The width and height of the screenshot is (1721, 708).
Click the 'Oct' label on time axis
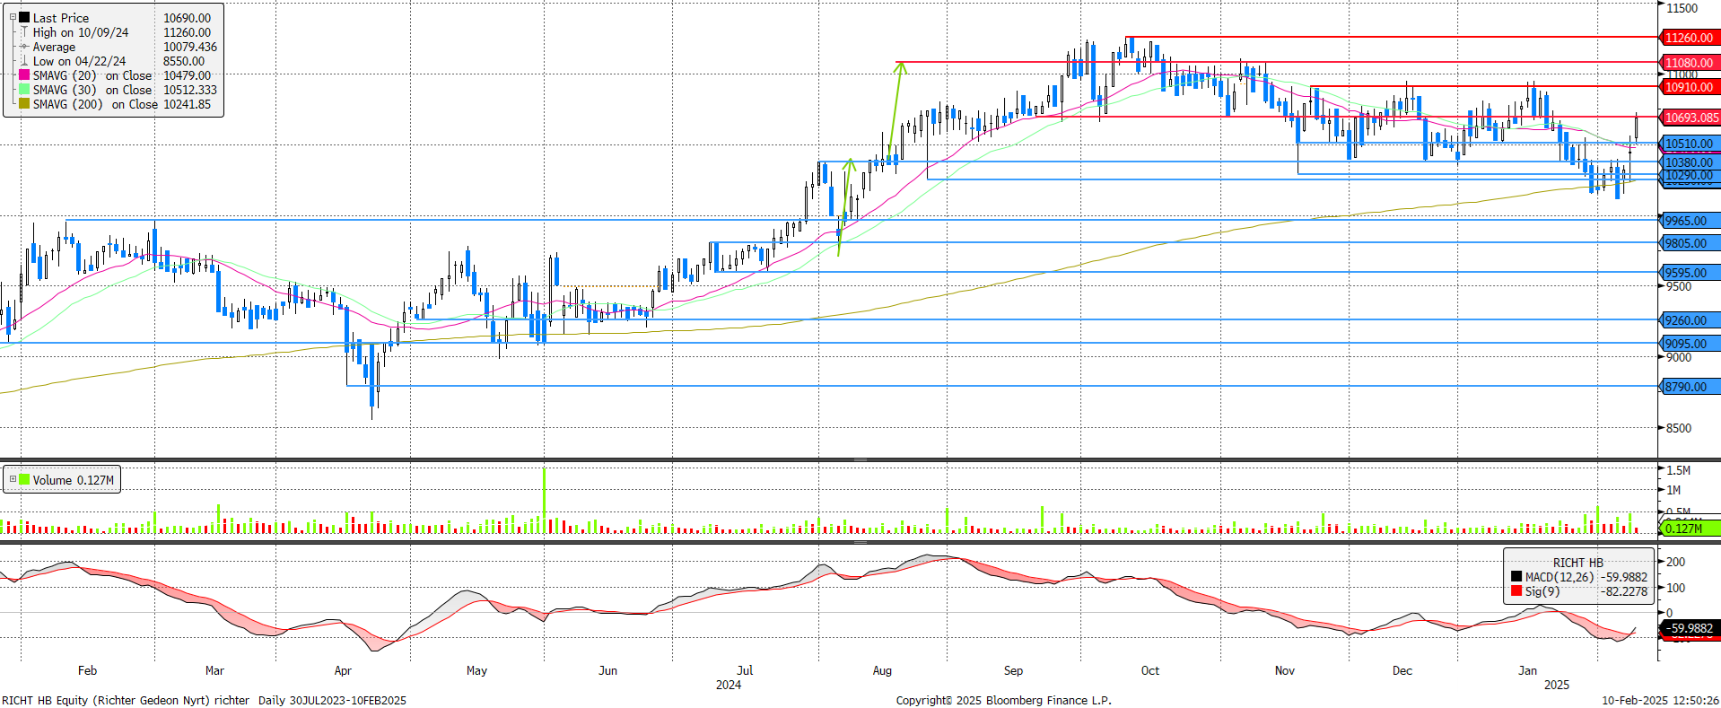click(x=1149, y=670)
